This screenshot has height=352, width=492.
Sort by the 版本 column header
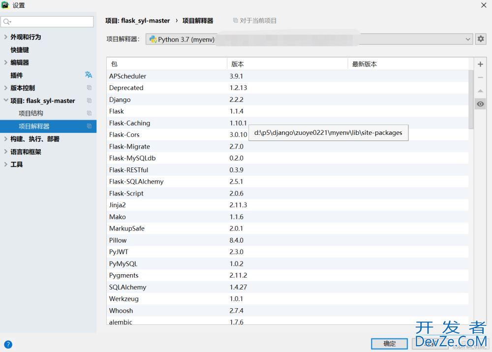pos(287,64)
